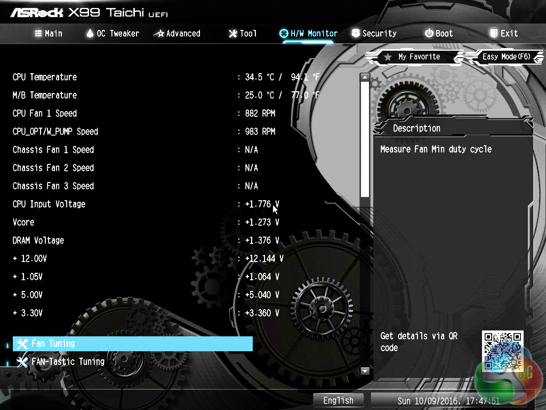Click the + 3.30V label
The width and height of the screenshot is (546, 410).
28,313
